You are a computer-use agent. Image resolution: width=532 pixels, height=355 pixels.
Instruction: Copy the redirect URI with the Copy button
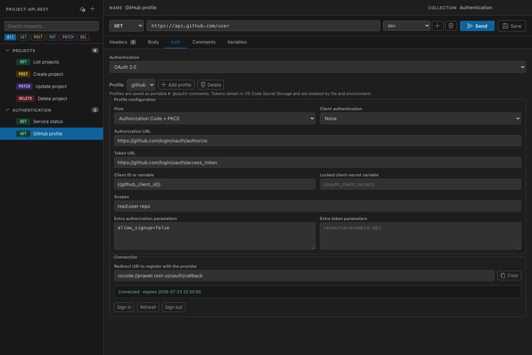(509, 275)
